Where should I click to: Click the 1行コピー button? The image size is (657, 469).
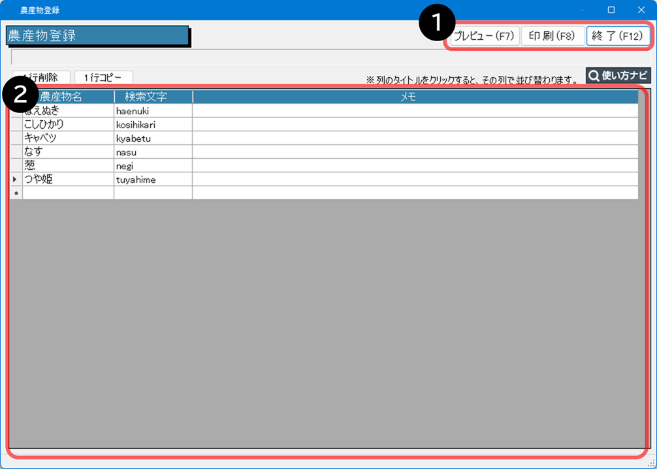[103, 77]
